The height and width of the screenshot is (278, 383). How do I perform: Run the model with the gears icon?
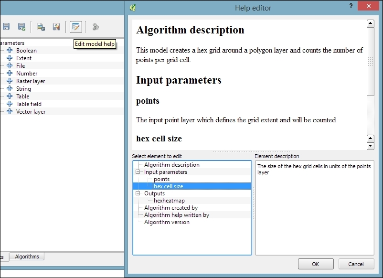[x=96, y=27]
